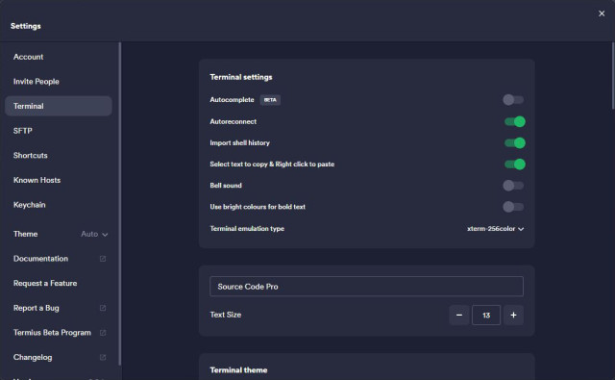Enable the Autocomplete toggle
Image resolution: width=615 pixels, height=380 pixels.
coord(513,100)
